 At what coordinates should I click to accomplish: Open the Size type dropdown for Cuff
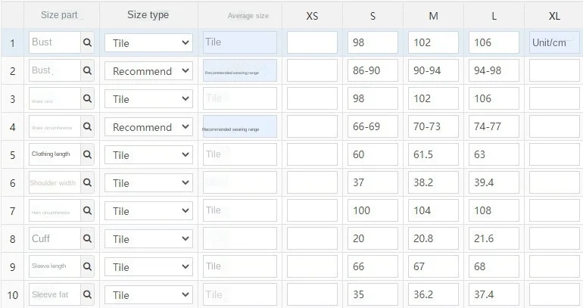148,239
